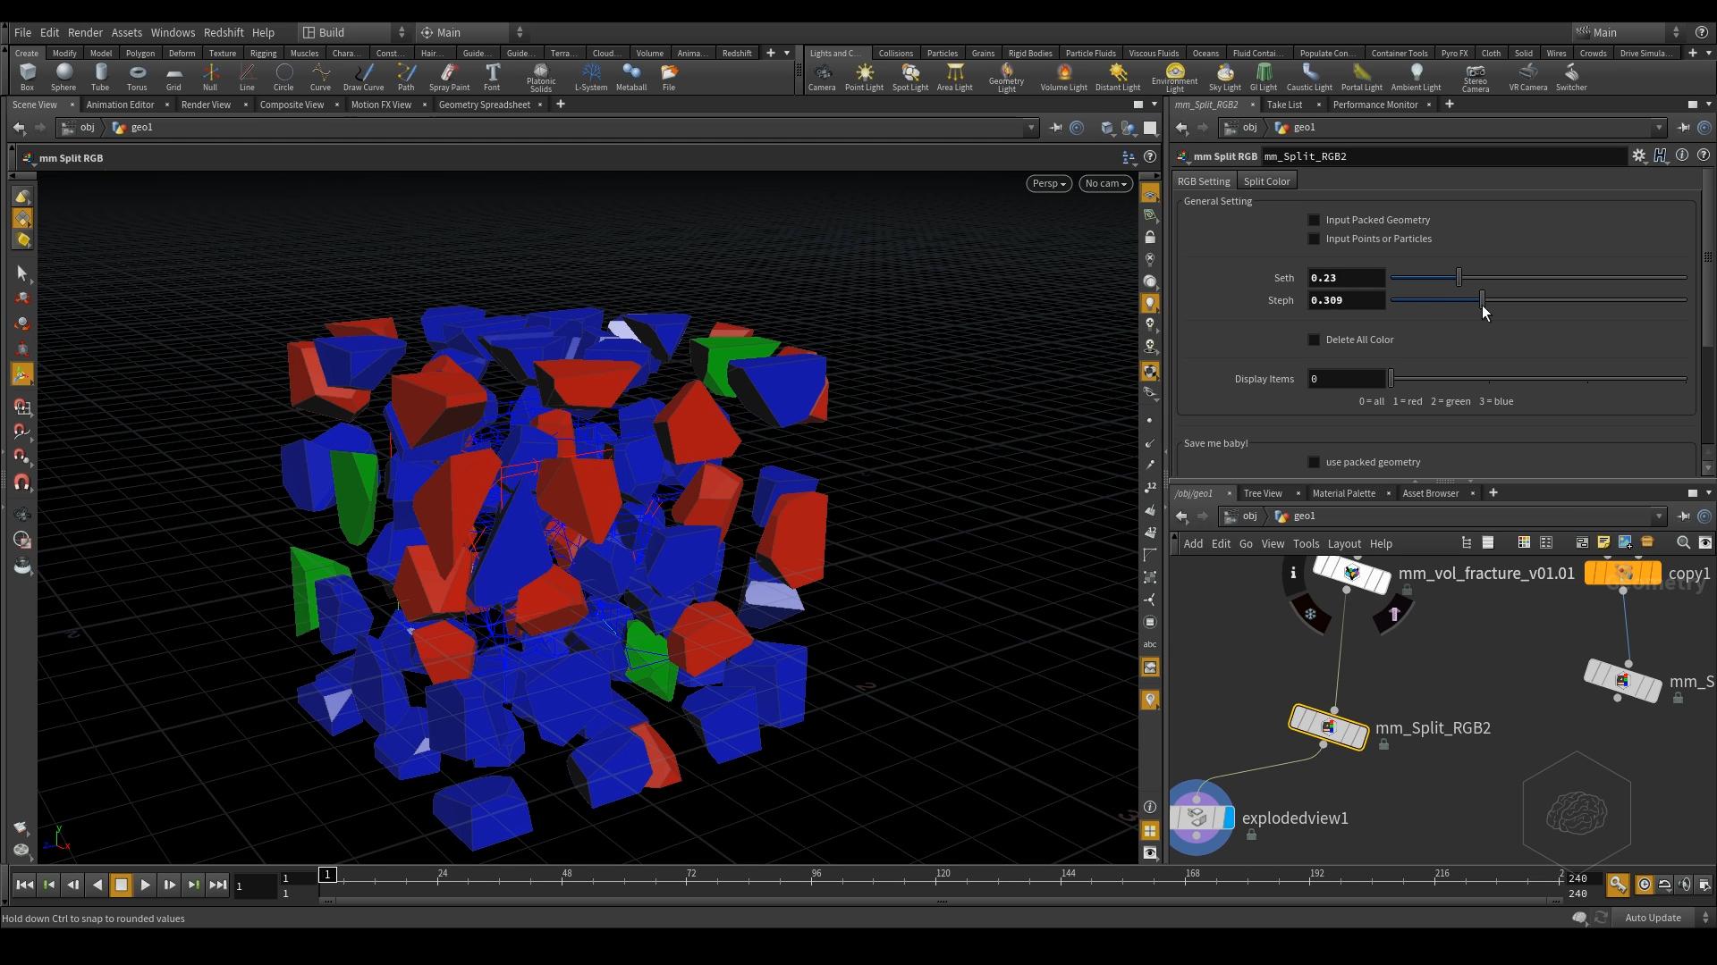Enable Input Packed Geometry checkbox

(1314, 220)
